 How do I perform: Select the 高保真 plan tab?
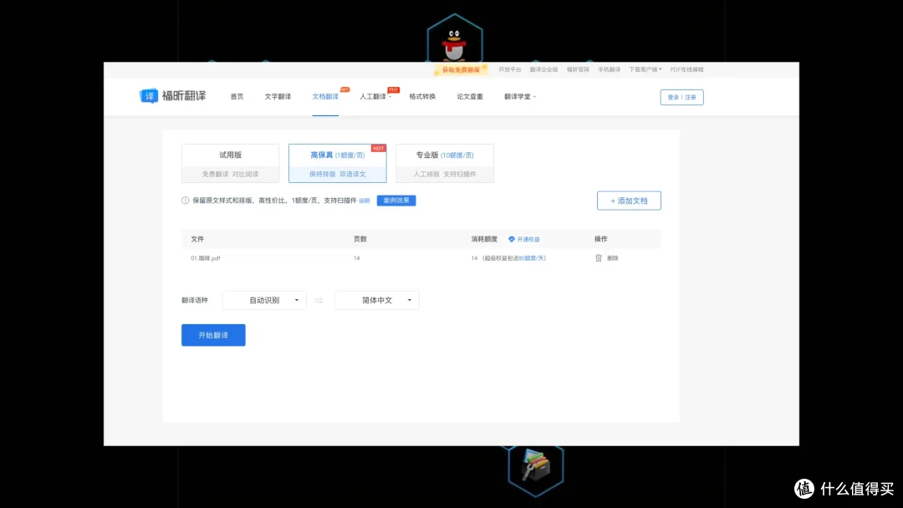coord(338,164)
